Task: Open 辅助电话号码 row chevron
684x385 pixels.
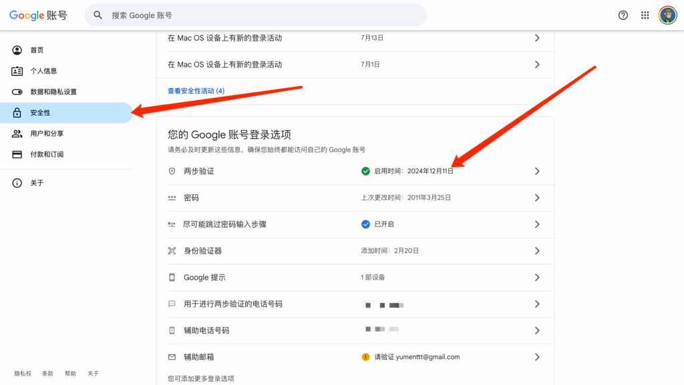Action: coord(537,330)
